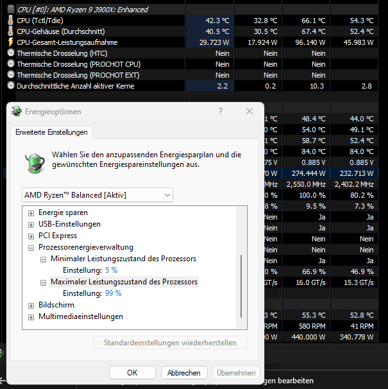Select Bildschirm tree label
The height and width of the screenshot is (389, 388).
[x=56, y=305]
